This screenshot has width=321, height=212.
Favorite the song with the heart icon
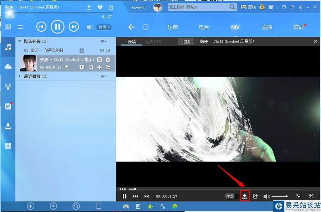click(x=100, y=7)
